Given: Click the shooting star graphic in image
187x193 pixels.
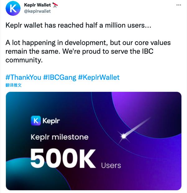Looking at the screenshot, I should pyautogui.click(x=124, y=135).
